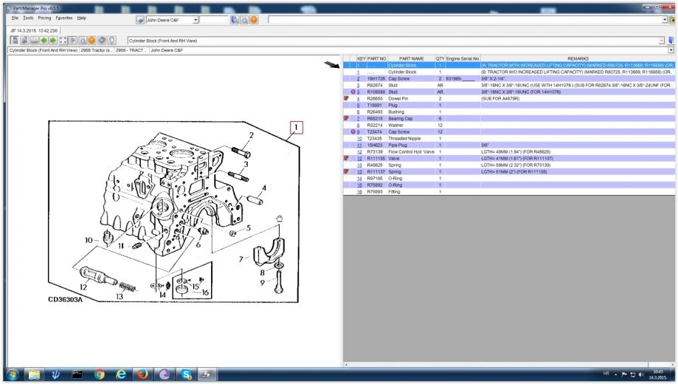Image resolution: width=678 pixels, height=384 pixels.
Task: Select O-Ring R97185 row
Action: coord(509,179)
